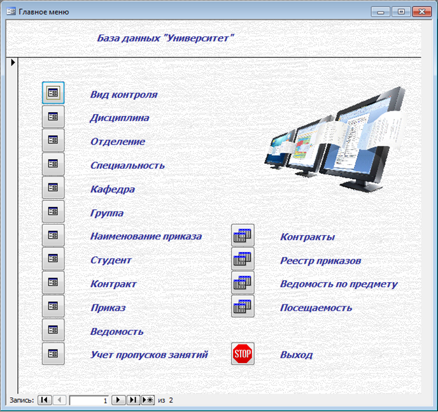Click the form icon beside Группа

(53, 211)
